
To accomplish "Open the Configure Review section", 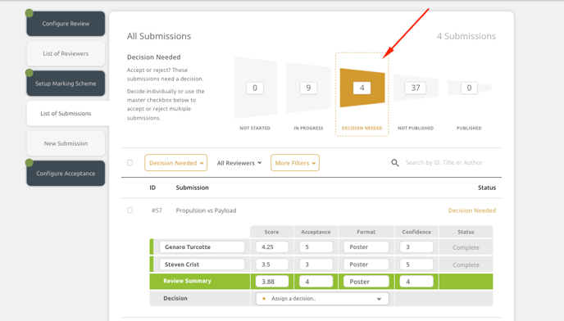I will pos(66,24).
